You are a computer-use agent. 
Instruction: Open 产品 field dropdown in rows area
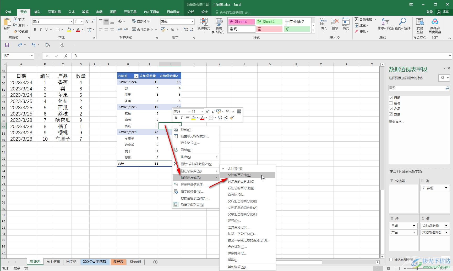(x=414, y=232)
